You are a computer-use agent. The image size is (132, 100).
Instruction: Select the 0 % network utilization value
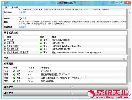30,75
